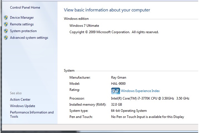Click the Advanced system settings shield icon

tap(6, 38)
